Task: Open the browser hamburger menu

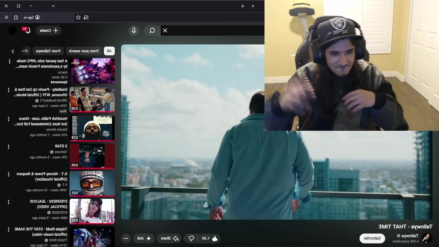Action: click(x=7, y=17)
